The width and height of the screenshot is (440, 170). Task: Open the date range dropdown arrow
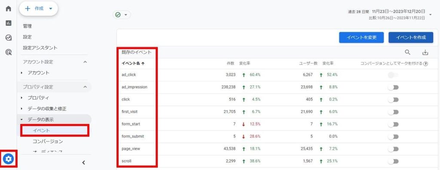tap(431, 15)
